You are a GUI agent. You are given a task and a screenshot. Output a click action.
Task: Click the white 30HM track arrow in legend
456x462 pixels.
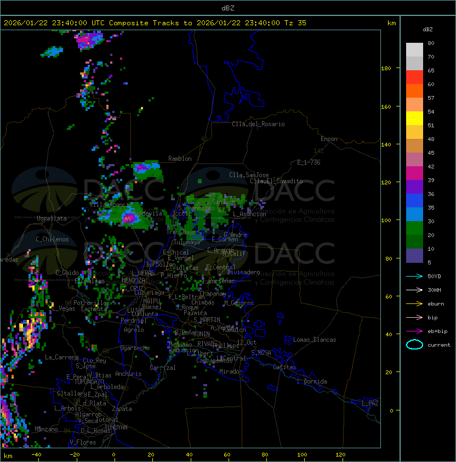point(414,290)
